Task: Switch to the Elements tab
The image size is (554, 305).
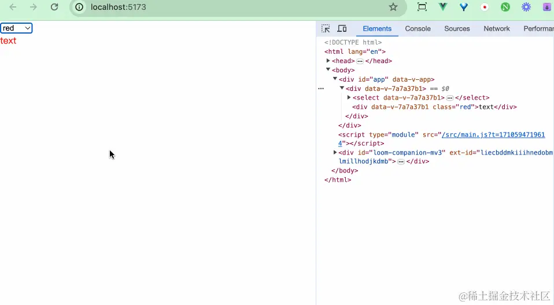Action: [x=377, y=28]
